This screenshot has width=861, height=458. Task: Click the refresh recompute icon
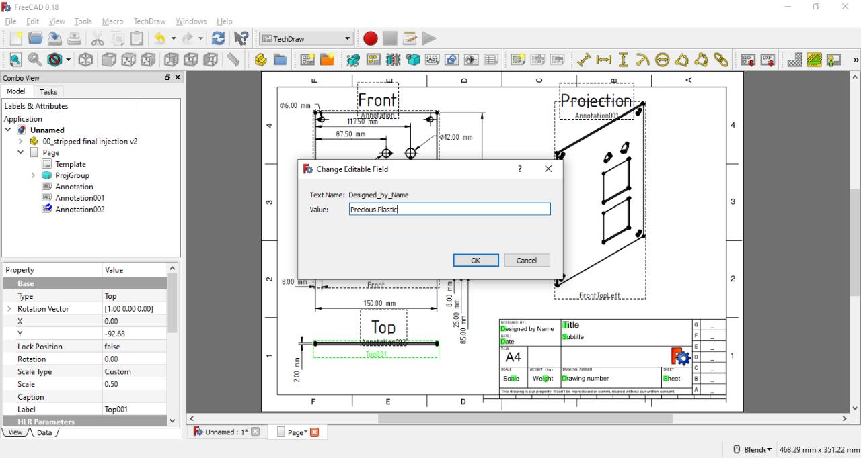[x=218, y=39]
